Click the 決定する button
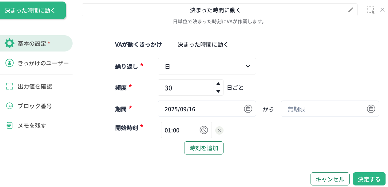Viewport: 388px width, 187px height. click(369, 179)
